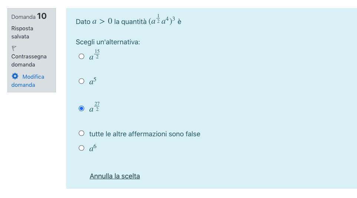Choose the radio button for a^5
The image size is (357, 198).
coord(82,81)
